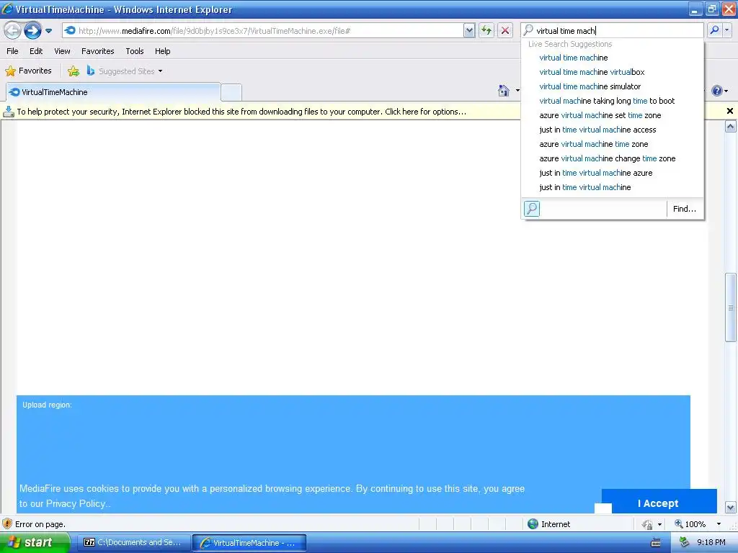Go back using the Back arrow button
Screen dimensions: 738x553
pyautogui.click(x=12, y=31)
